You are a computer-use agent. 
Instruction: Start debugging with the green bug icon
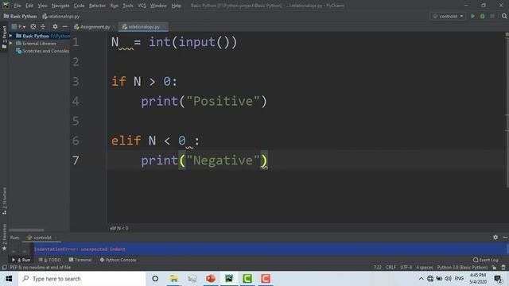(483, 16)
